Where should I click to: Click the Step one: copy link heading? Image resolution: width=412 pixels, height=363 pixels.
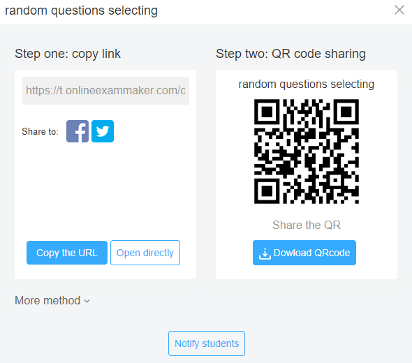(x=68, y=54)
